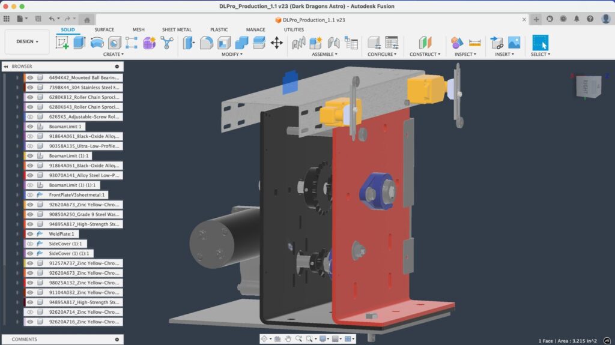Click the Insert Derive icon
This screenshot has width=615, height=345.
(x=497, y=43)
